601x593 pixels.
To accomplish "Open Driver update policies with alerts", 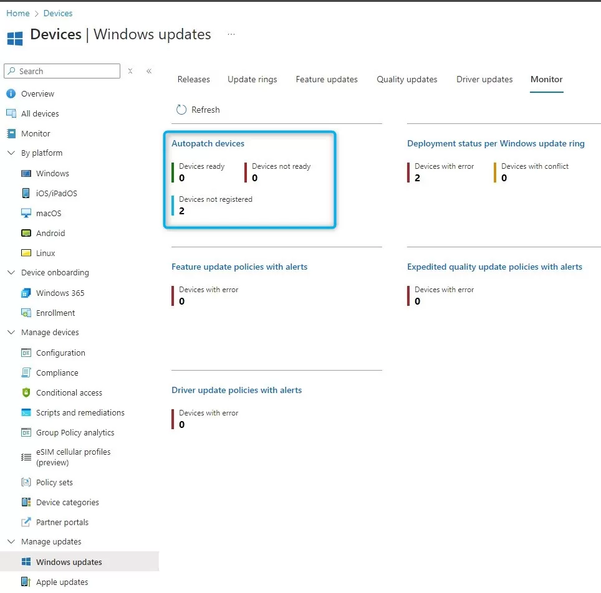I will (236, 390).
